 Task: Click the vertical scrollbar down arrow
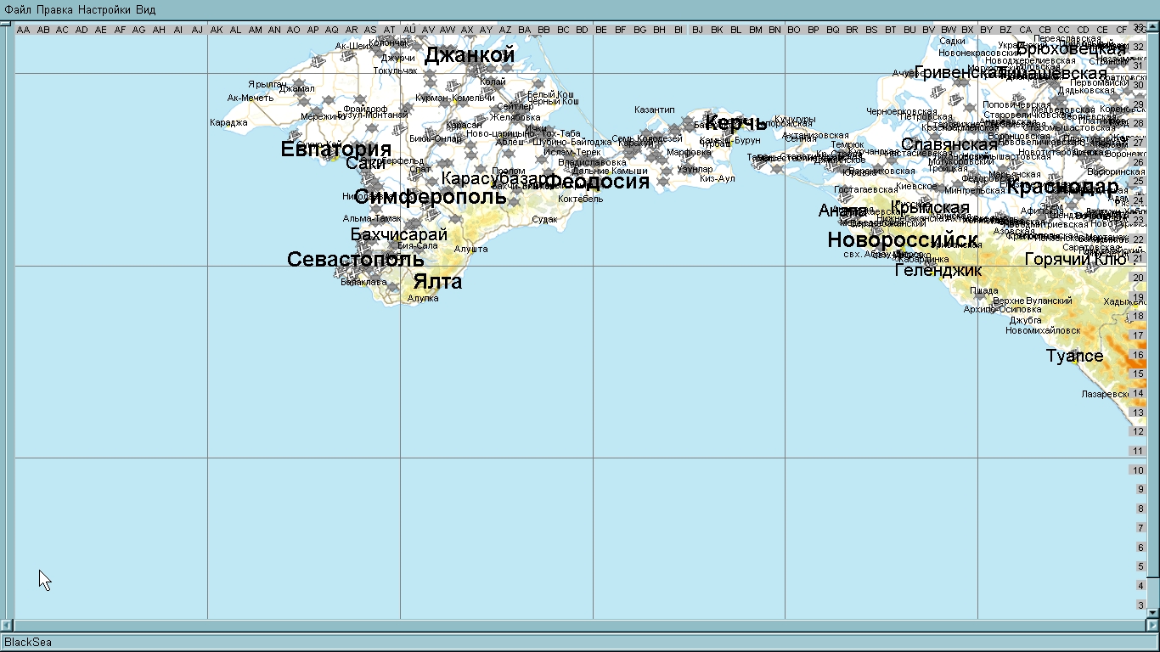coord(1153,613)
